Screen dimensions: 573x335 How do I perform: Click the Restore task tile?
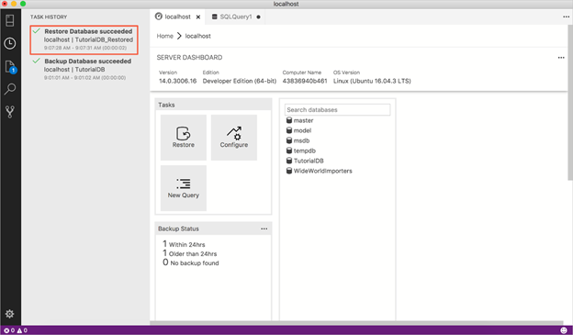[184, 138]
